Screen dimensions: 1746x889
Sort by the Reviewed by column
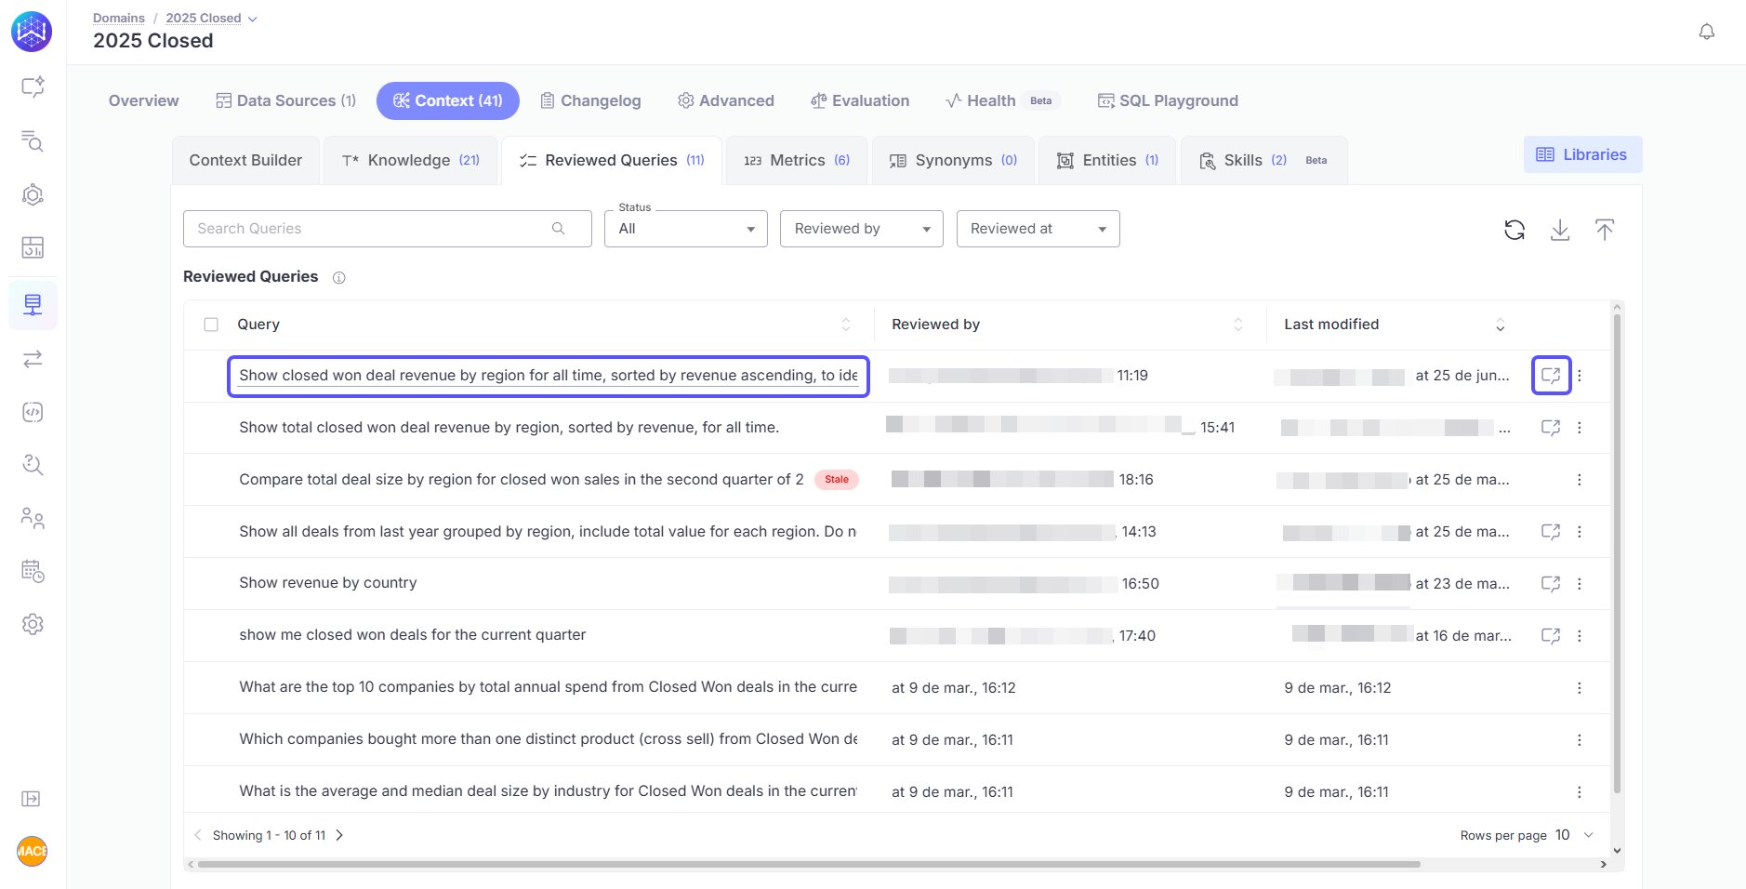(x=1237, y=325)
